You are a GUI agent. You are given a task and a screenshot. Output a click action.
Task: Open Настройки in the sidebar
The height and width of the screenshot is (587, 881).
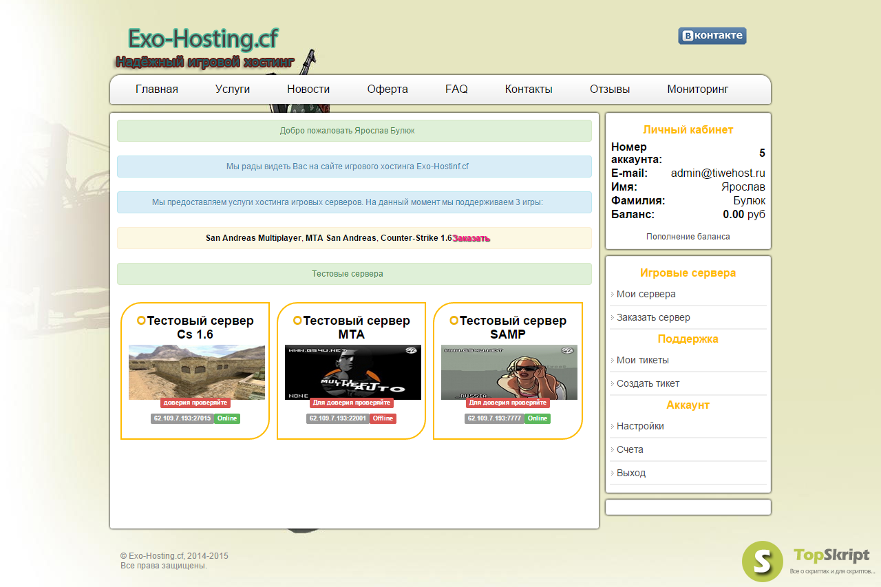click(640, 426)
